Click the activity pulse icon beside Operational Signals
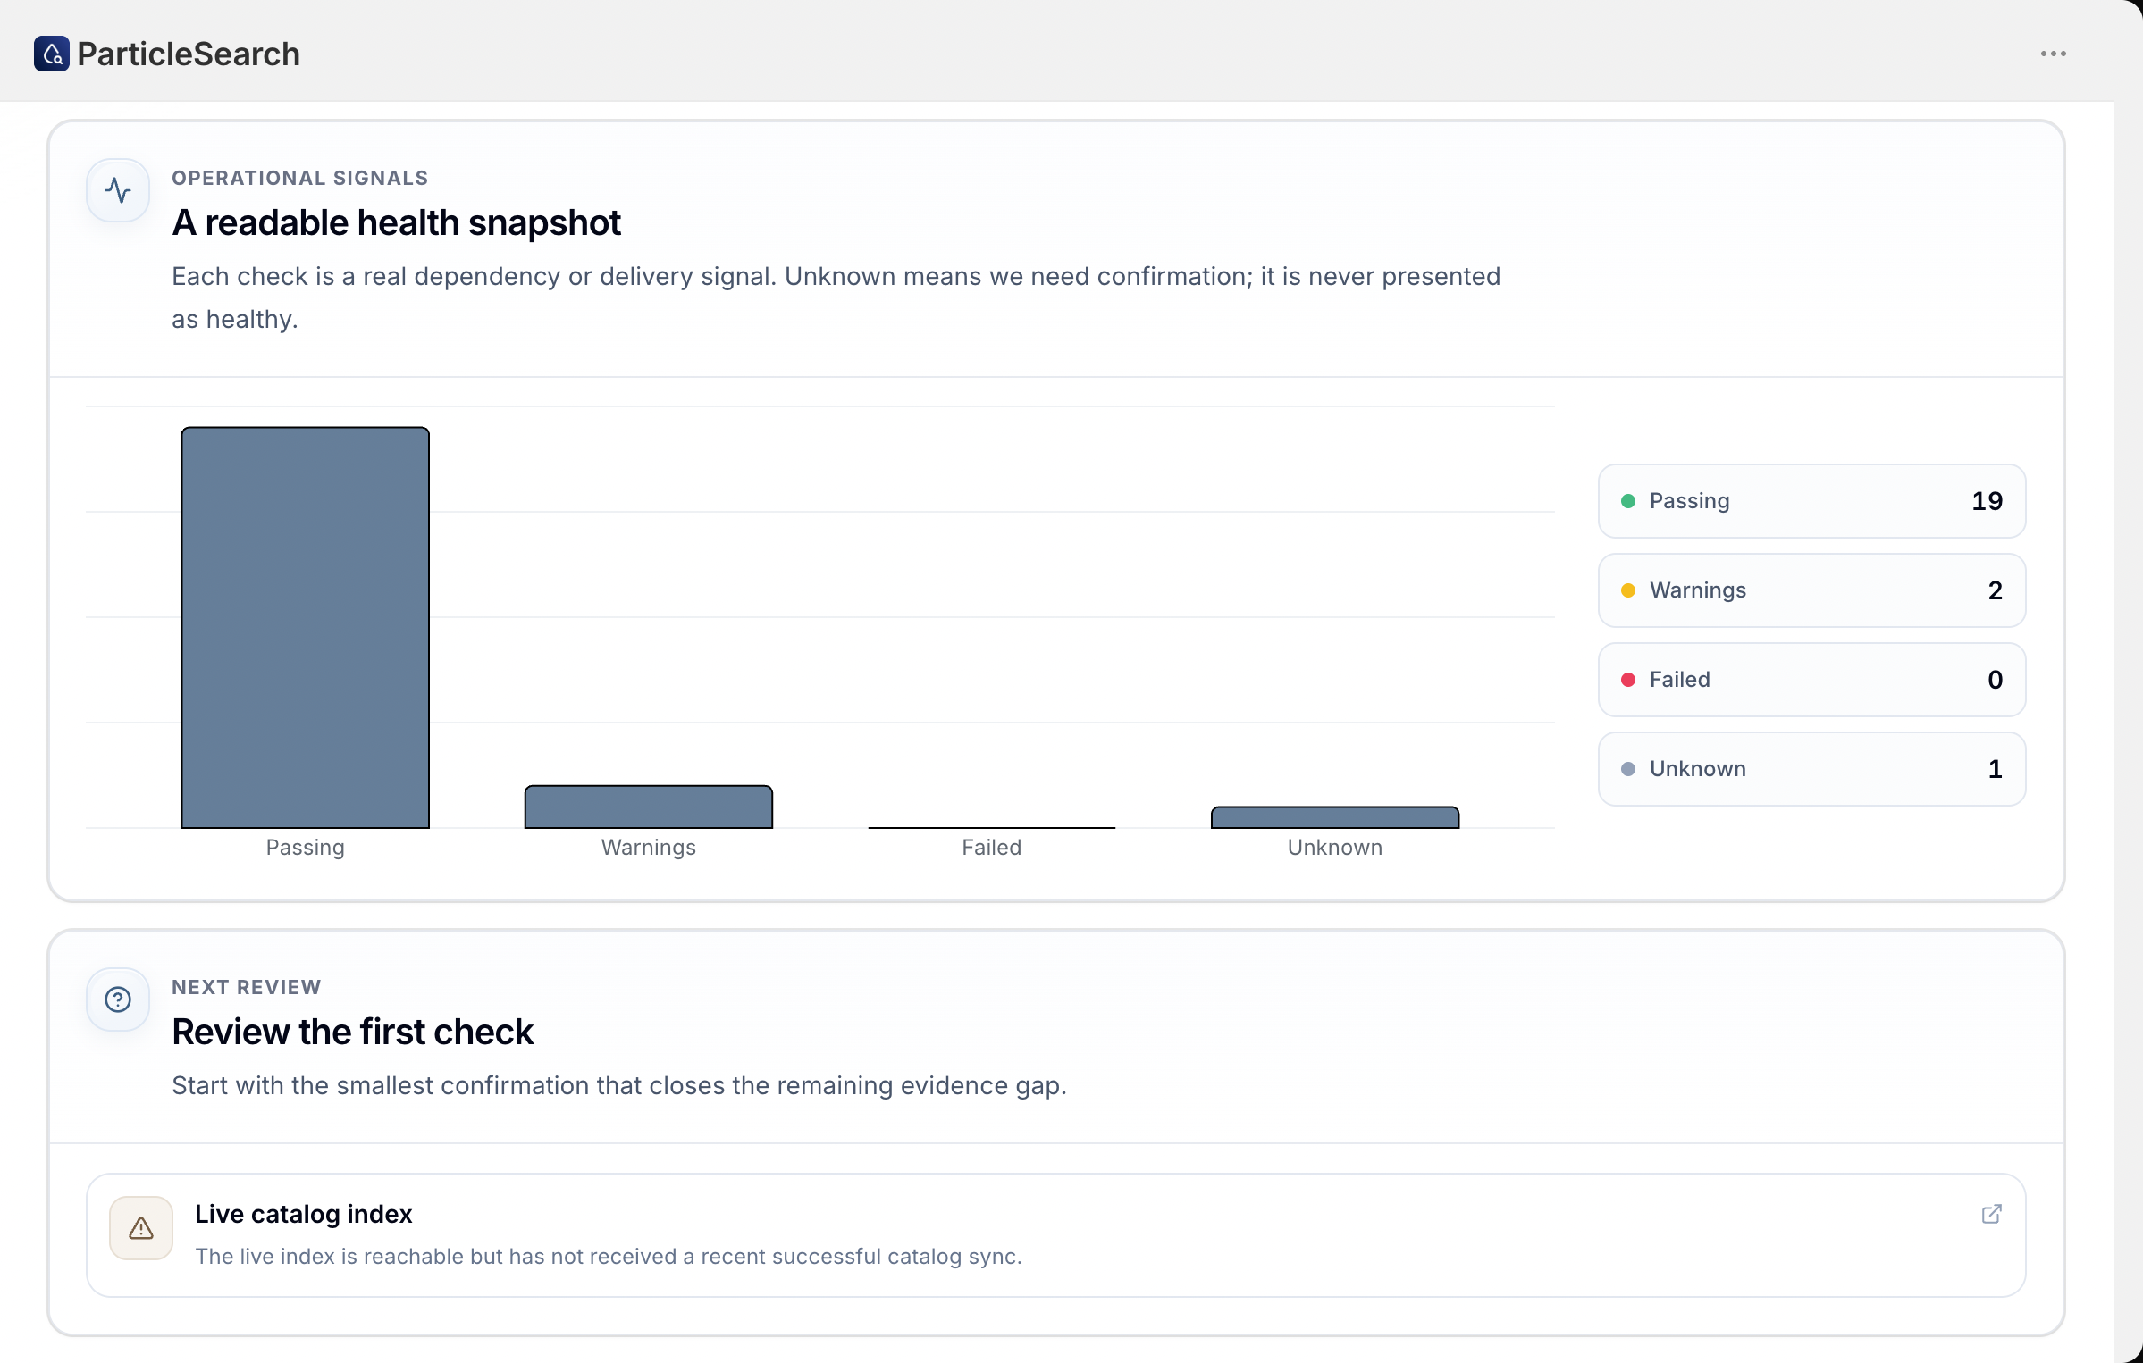This screenshot has width=2143, height=1363. (118, 190)
